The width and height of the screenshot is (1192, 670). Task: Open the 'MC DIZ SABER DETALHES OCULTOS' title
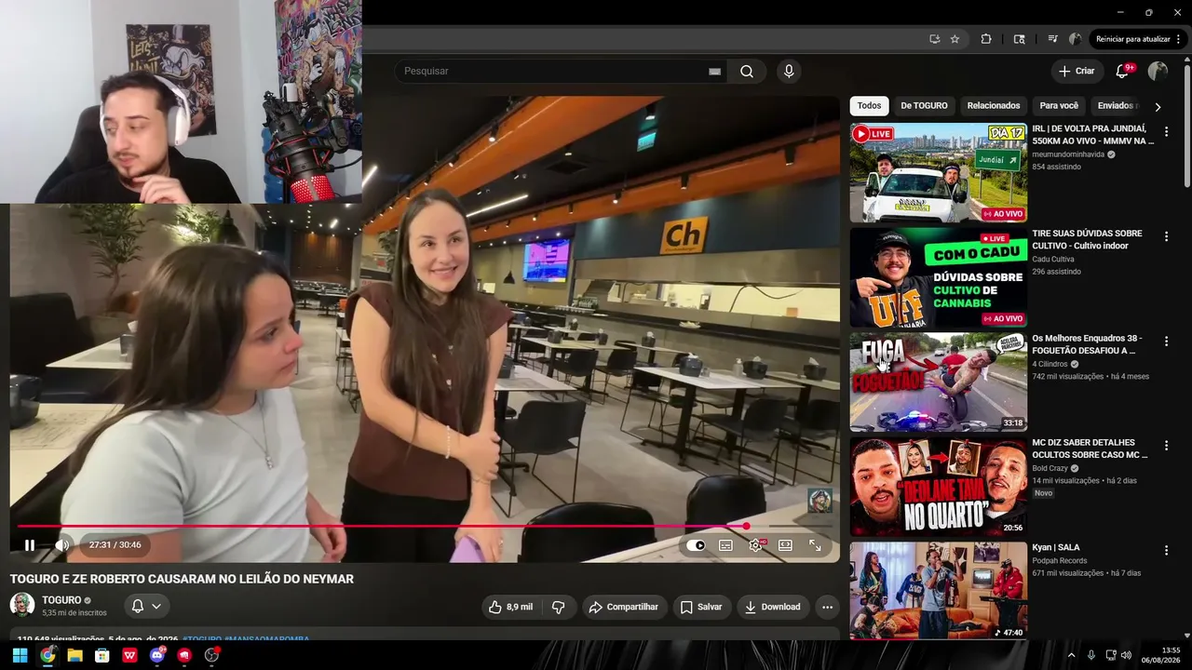(x=1090, y=449)
